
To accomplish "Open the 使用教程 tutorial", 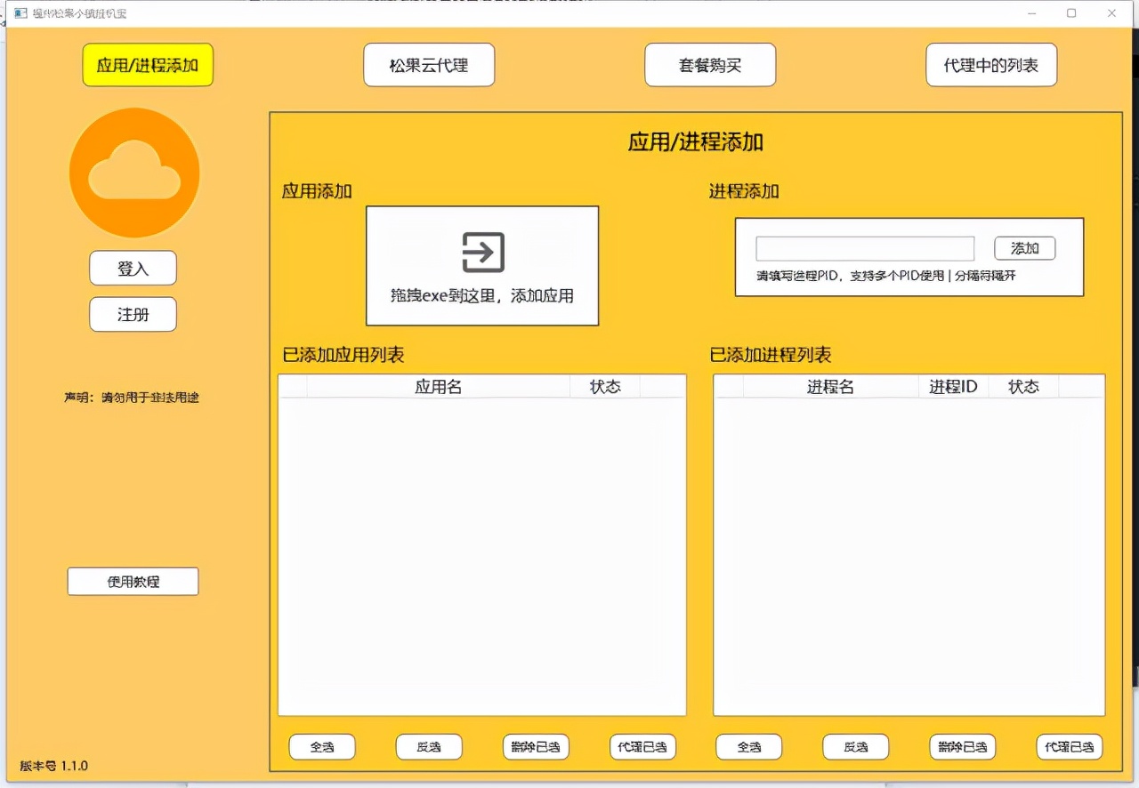I will [x=133, y=582].
